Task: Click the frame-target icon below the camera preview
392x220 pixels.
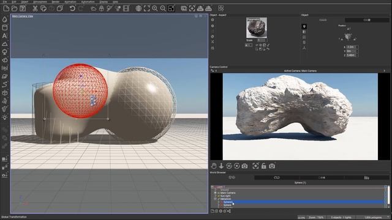Action: pos(255,166)
